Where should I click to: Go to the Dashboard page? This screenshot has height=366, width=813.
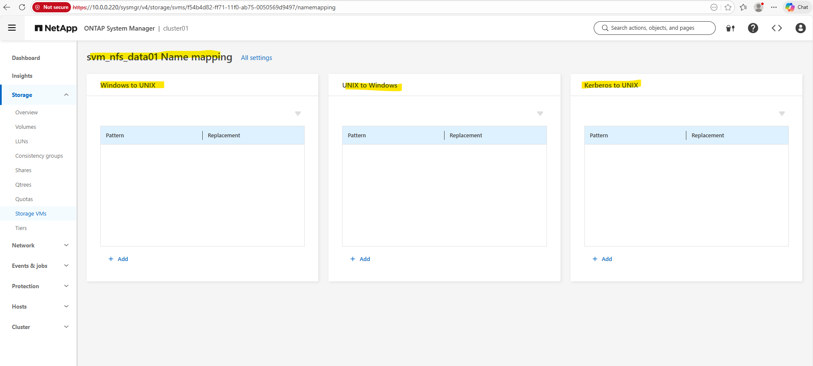pyautogui.click(x=26, y=58)
